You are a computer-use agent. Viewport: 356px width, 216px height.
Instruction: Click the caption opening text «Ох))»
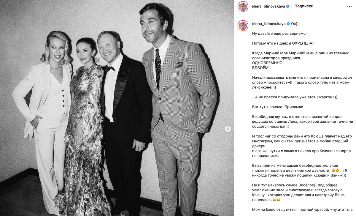coord(295,23)
